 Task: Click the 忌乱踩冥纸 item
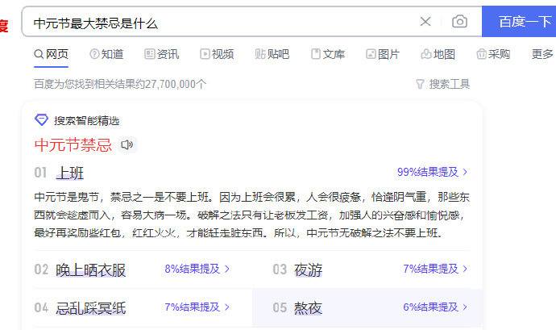(91, 308)
